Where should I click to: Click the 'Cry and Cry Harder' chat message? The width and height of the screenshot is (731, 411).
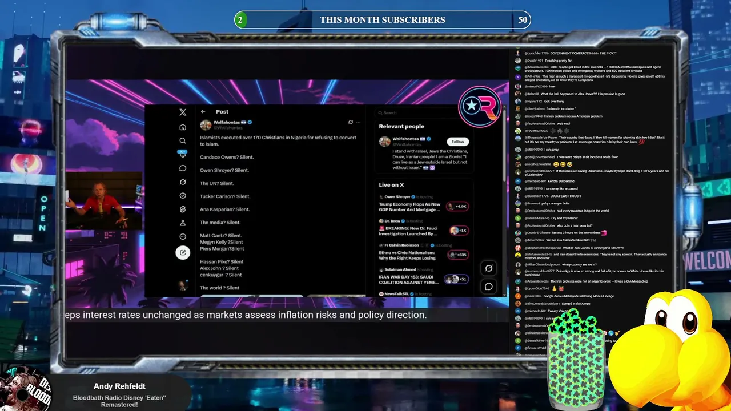click(x=565, y=218)
